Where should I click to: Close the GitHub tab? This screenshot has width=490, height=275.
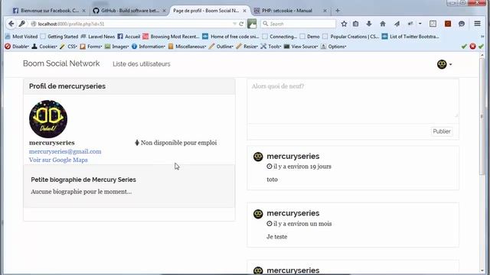pos(164,11)
